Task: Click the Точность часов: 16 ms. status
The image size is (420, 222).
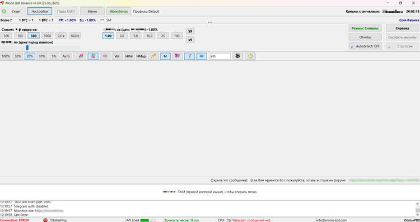Action: (x=182, y=220)
